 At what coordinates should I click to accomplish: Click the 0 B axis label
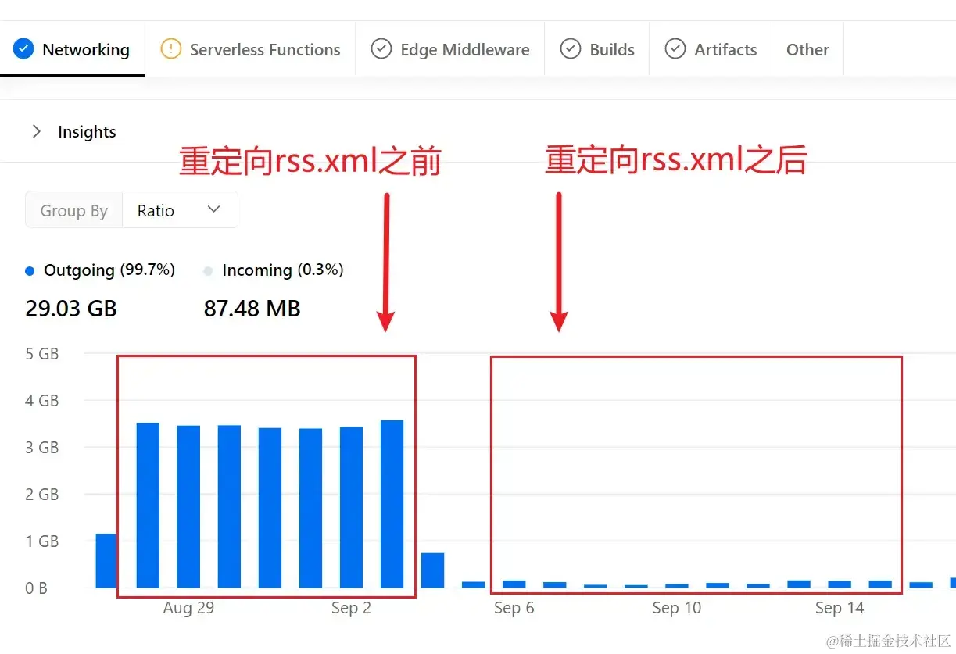(x=37, y=588)
